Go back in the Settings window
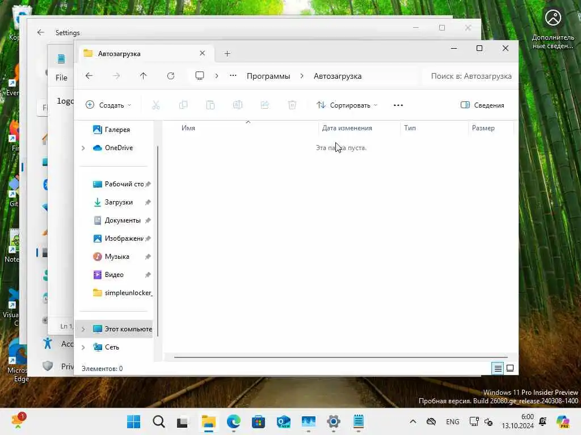 41,32
